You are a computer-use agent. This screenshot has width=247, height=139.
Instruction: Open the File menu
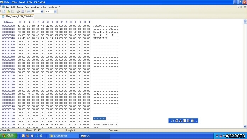7,7
